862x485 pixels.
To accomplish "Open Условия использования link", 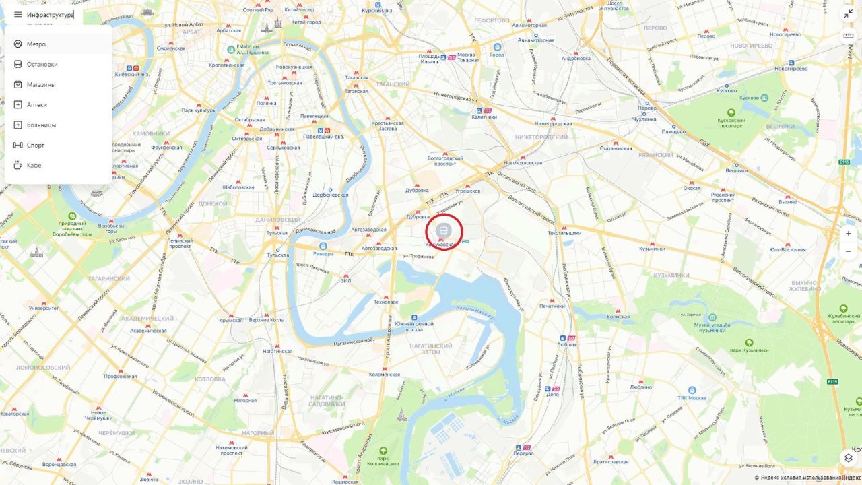I will (x=811, y=478).
